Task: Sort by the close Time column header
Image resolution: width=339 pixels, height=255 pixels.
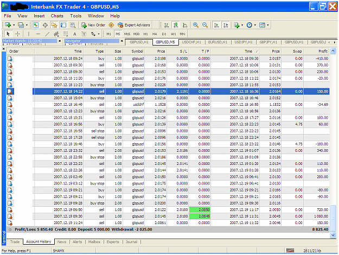Action: [x=235, y=51]
